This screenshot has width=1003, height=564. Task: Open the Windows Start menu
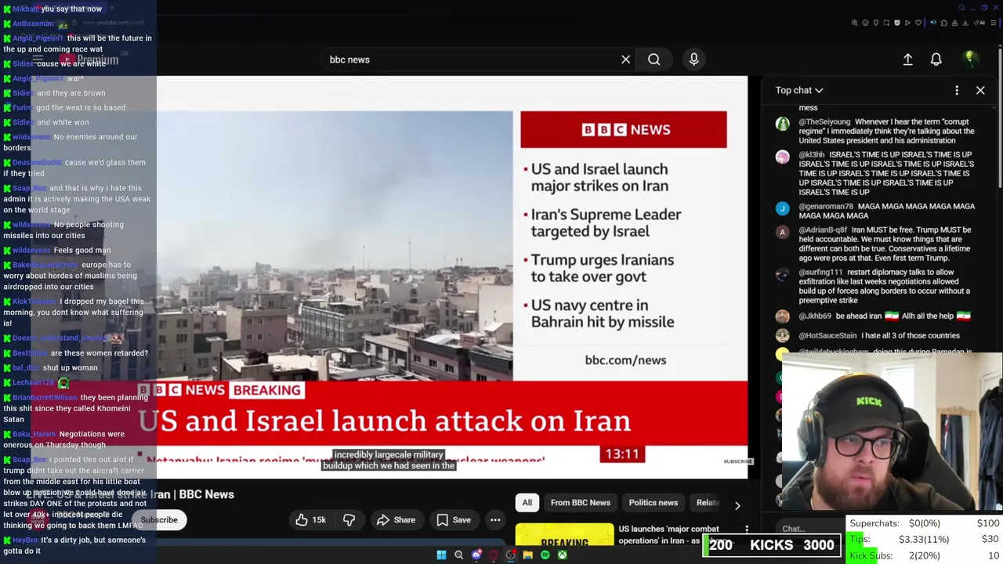point(441,555)
